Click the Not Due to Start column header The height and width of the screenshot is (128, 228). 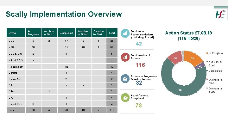point(49,33)
